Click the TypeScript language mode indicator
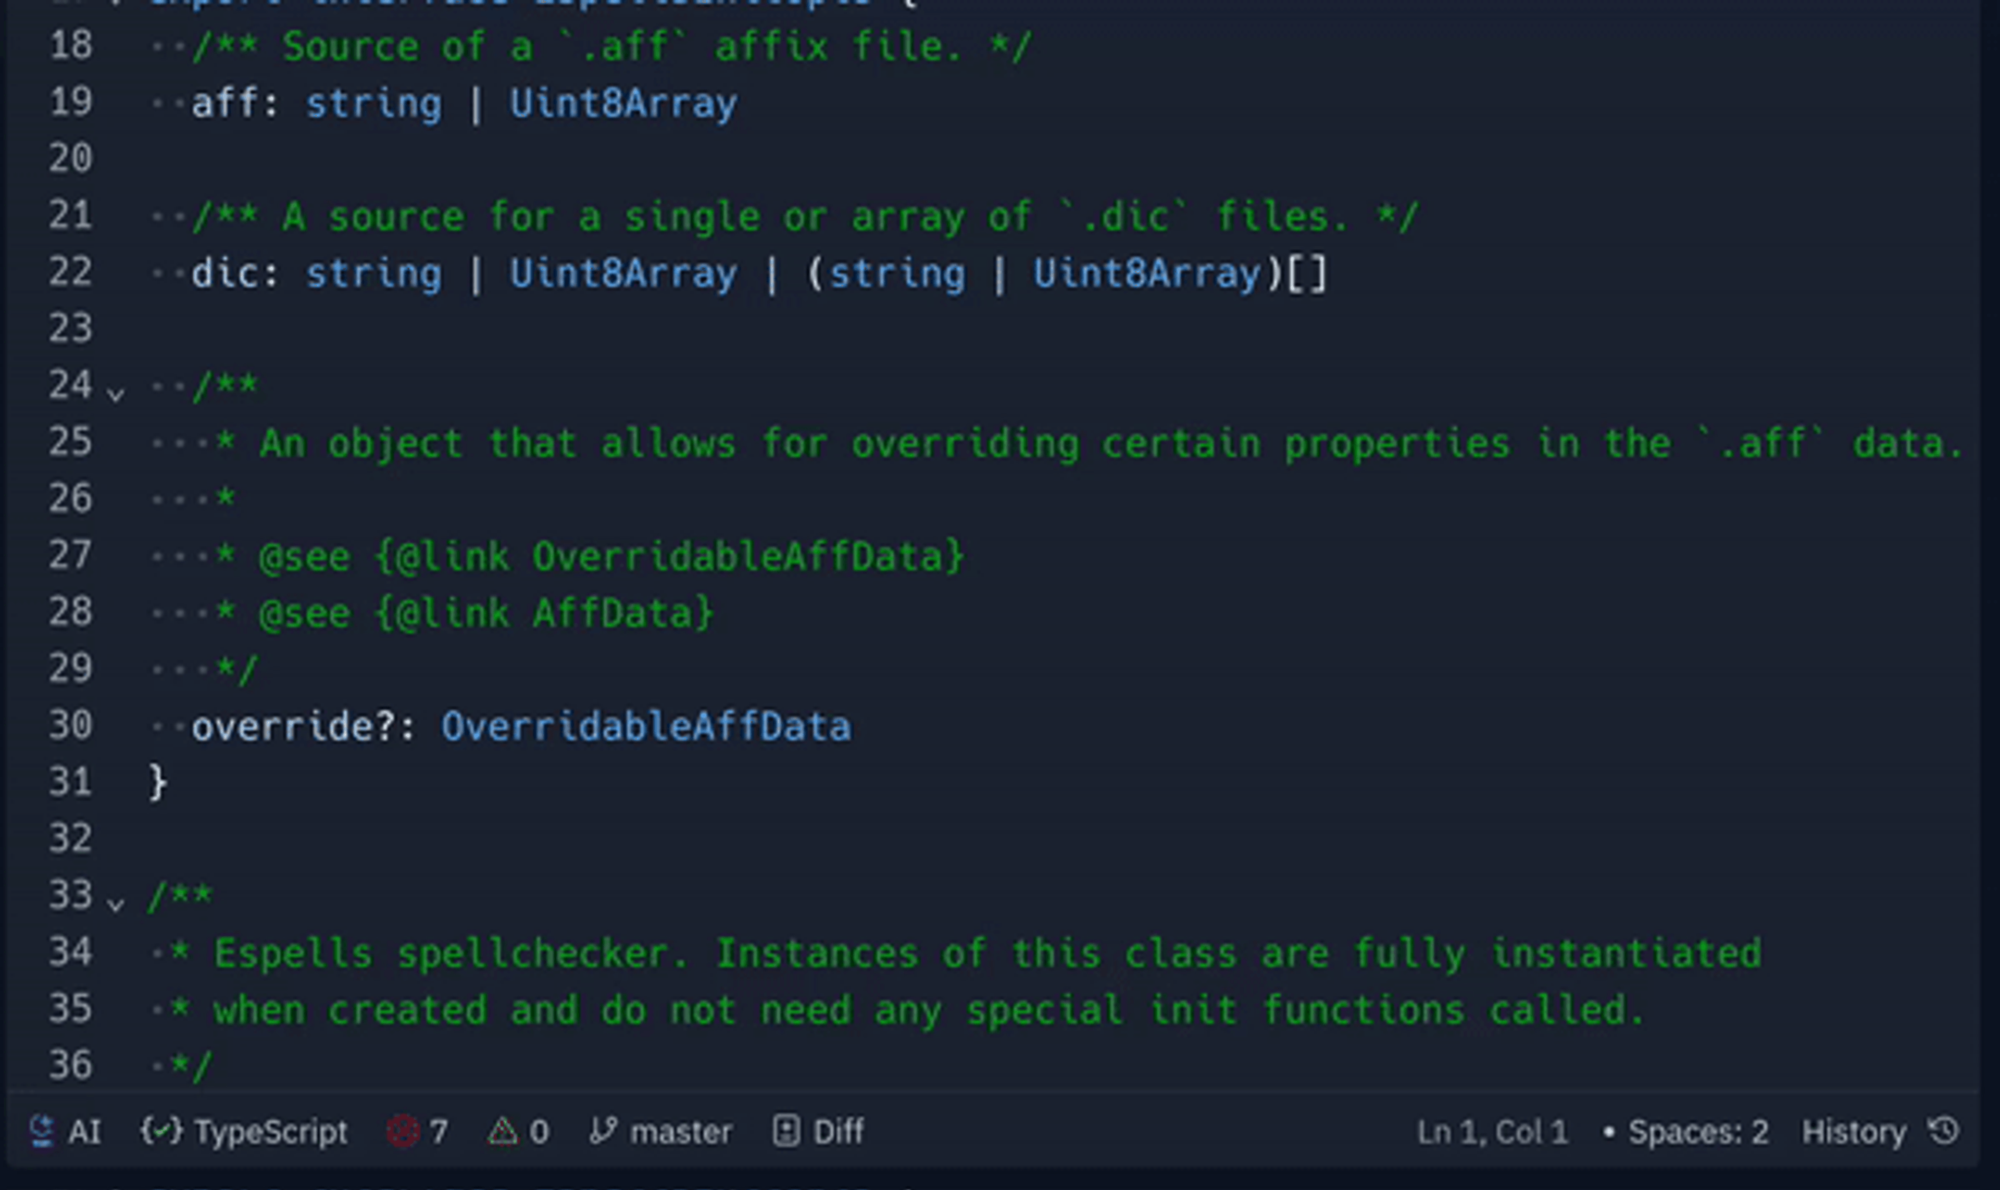Image resolution: width=2000 pixels, height=1190 pixels. [x=244, y=1132]
